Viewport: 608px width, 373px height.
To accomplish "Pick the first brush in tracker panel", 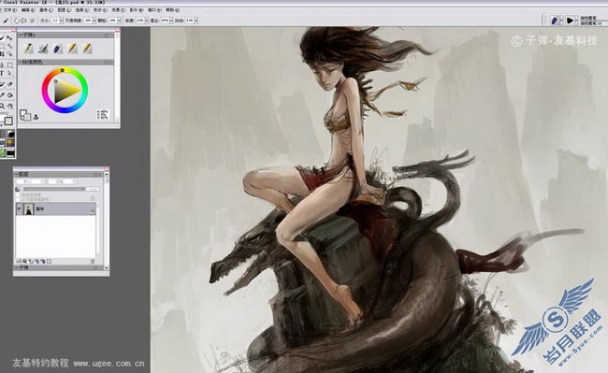I will (29, 49).
